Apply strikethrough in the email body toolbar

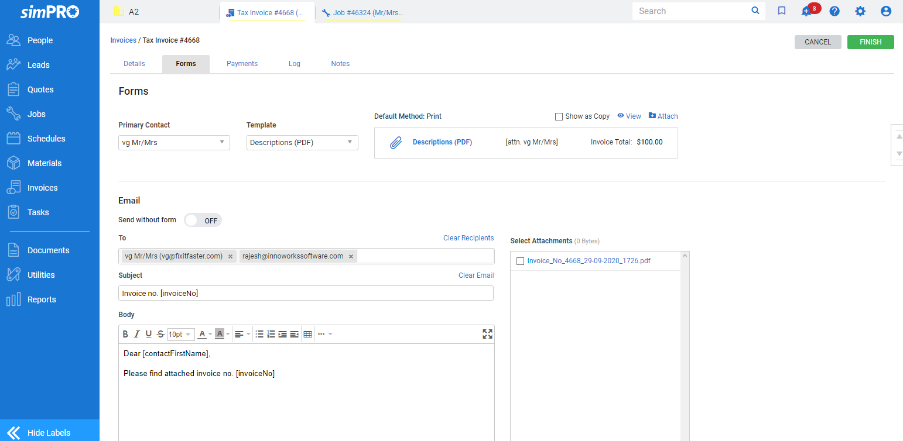tap(160, 334)
